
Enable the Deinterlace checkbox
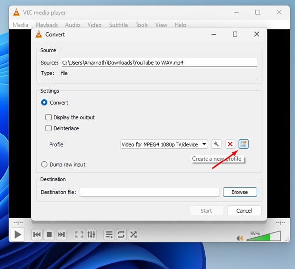pyautogui.click(x=48, y=128)
